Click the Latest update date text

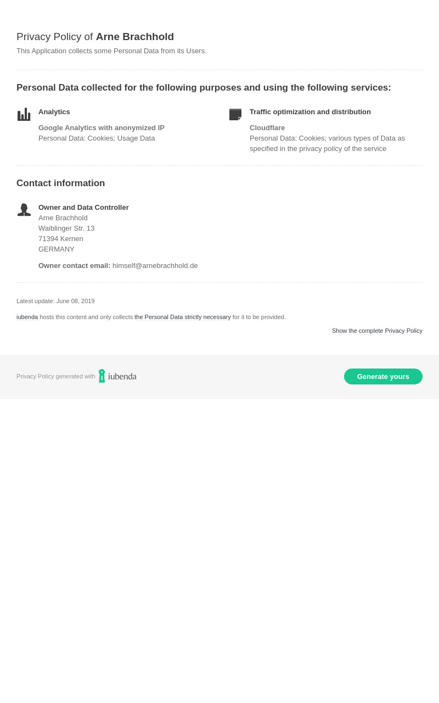click(x=55, y=301)
